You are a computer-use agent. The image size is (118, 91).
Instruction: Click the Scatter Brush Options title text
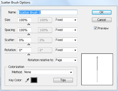[x=16, y=3]
